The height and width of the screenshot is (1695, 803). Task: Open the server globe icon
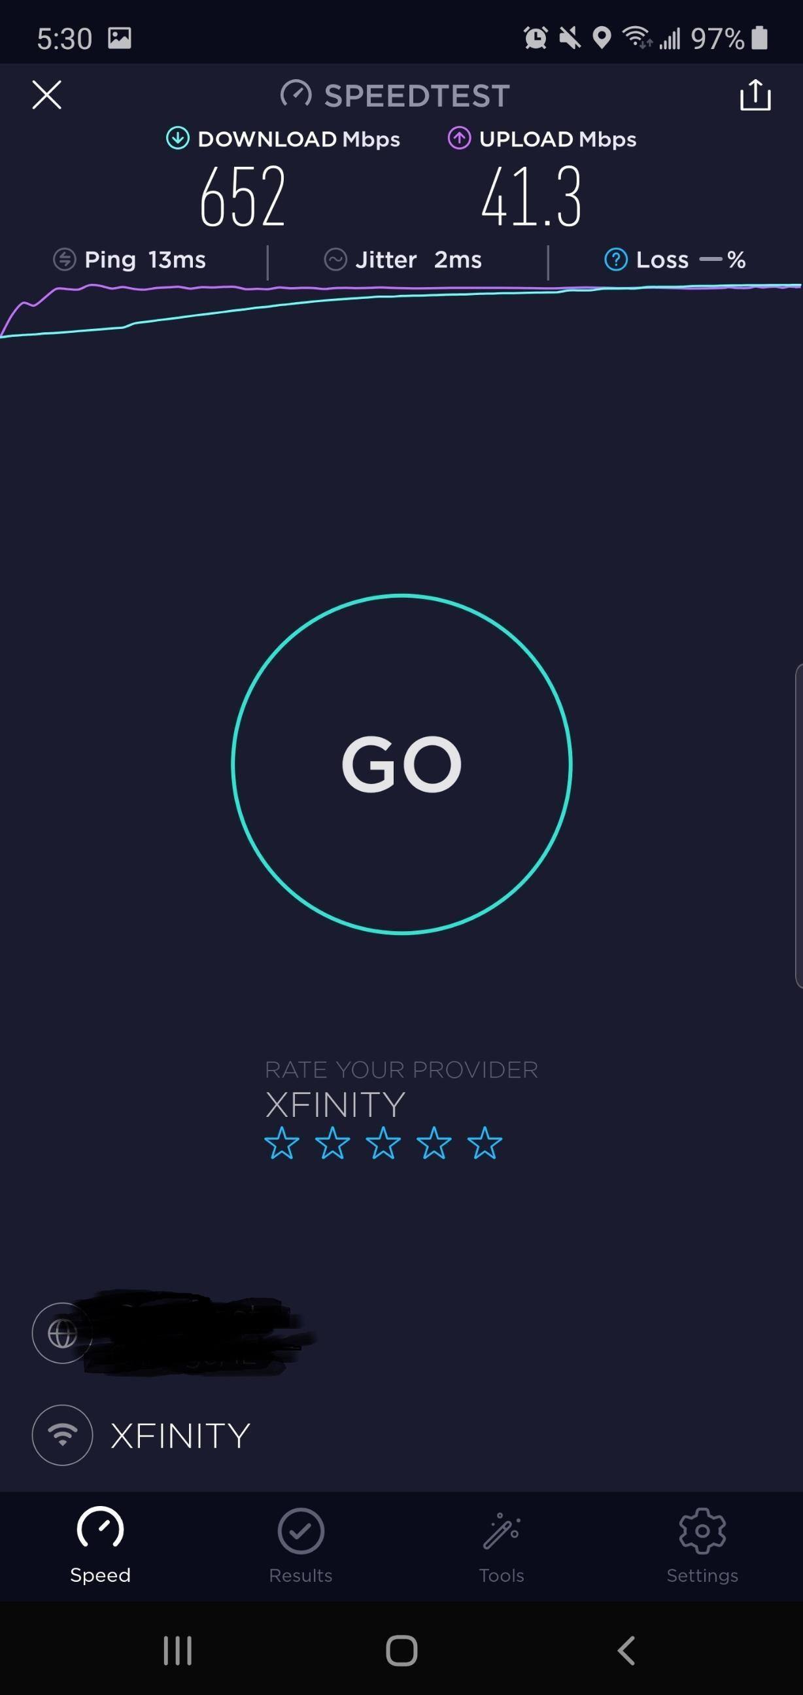(63, 1334)
